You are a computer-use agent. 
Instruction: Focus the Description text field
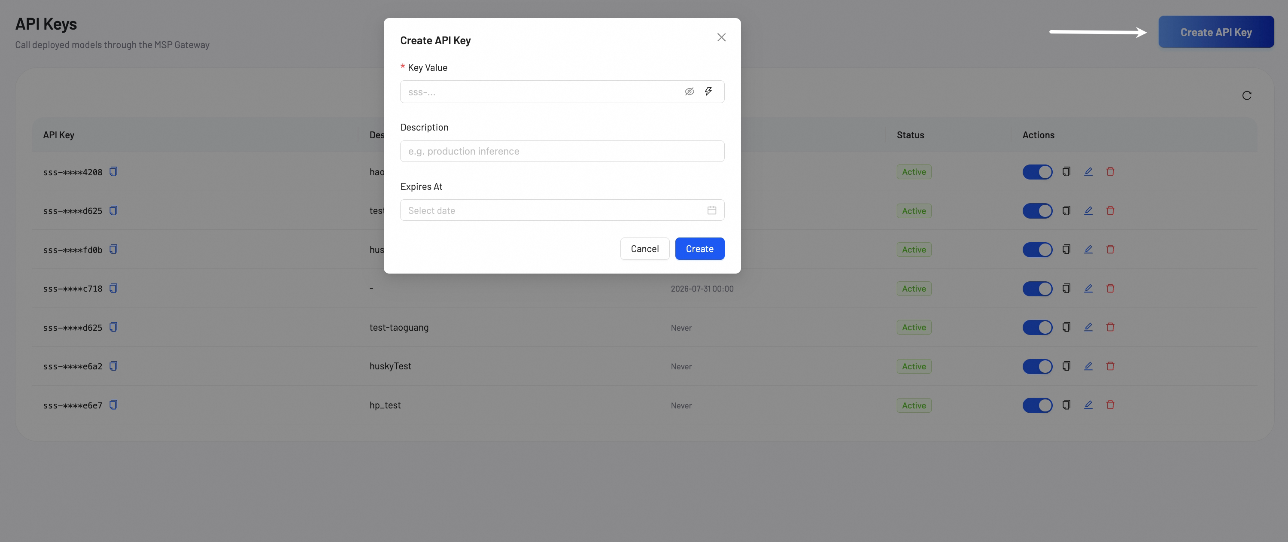562,151
